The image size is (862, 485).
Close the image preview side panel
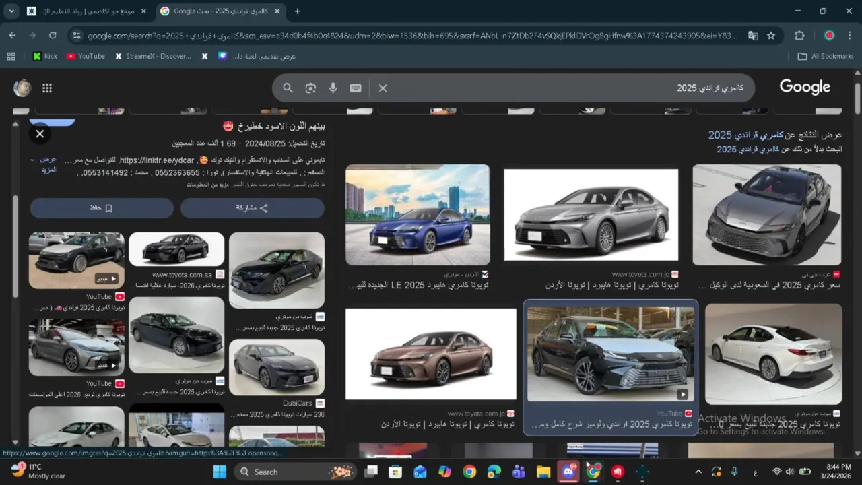(x=40, y=134)
